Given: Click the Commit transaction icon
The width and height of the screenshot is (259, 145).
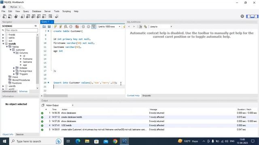Looking at the screenshot, I should (83, 27).
